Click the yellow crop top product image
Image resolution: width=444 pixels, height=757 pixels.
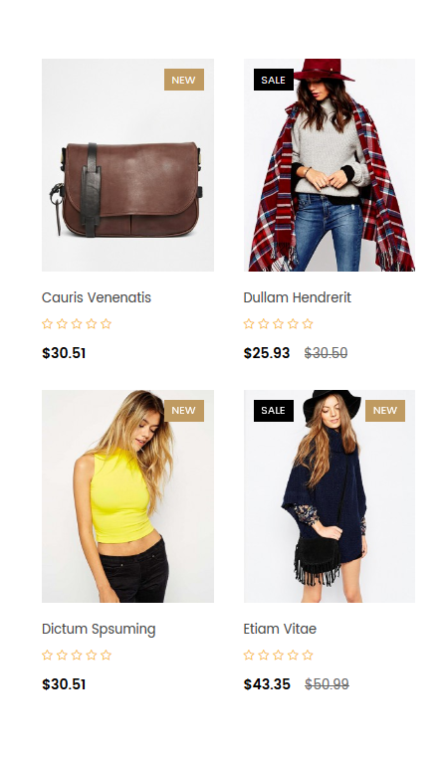128,496
